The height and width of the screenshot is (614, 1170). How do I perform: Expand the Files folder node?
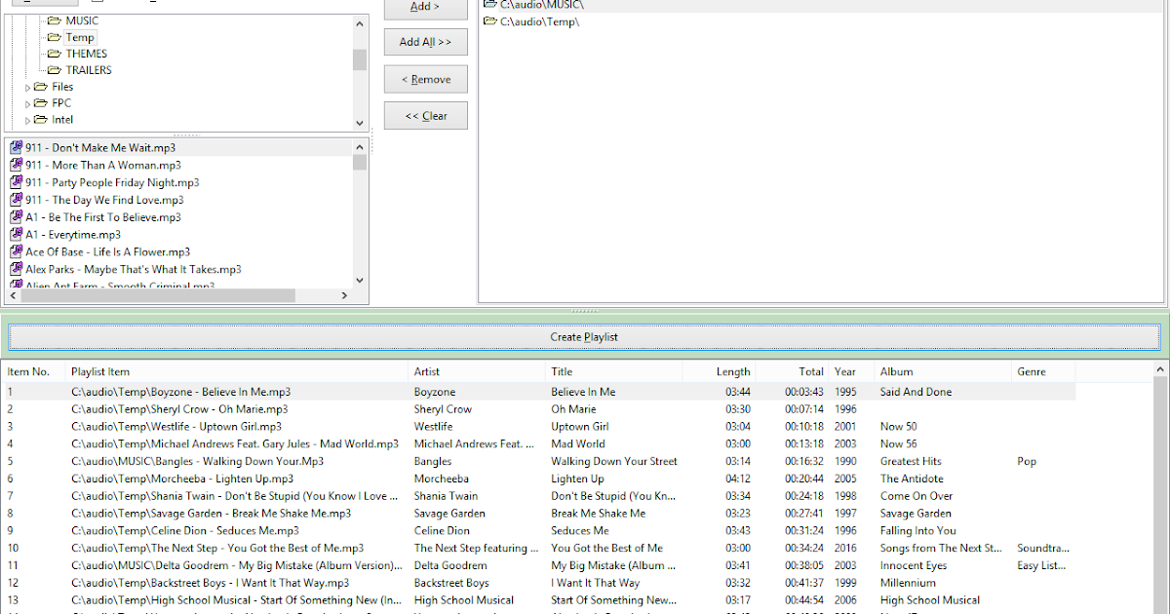[x=28, y=88]
